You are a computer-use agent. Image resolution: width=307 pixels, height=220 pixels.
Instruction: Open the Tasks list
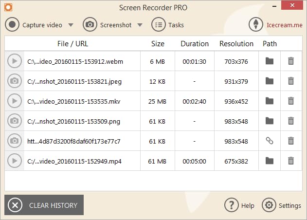coord(168,25)
